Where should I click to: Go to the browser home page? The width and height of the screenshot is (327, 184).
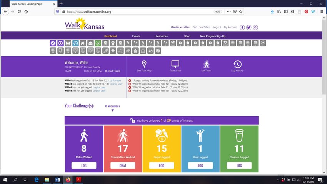26,12
